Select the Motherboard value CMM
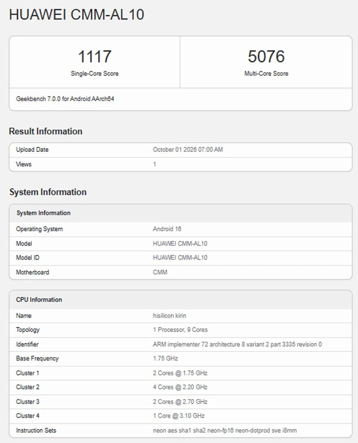The width and height of the screenshot is (358, 443). coord(160,272)
